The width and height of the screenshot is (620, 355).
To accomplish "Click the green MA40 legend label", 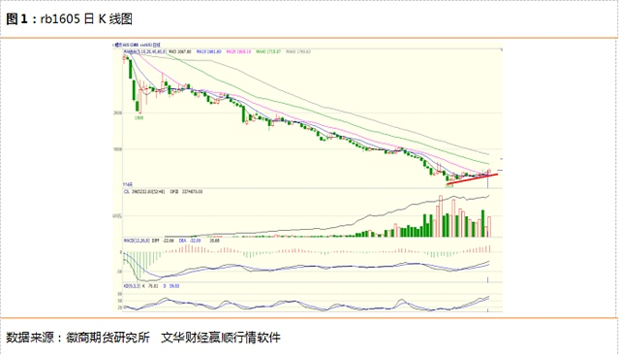I will point(268,51).
